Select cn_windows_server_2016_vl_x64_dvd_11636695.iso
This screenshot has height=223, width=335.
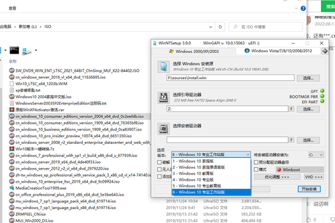point(60,77)
